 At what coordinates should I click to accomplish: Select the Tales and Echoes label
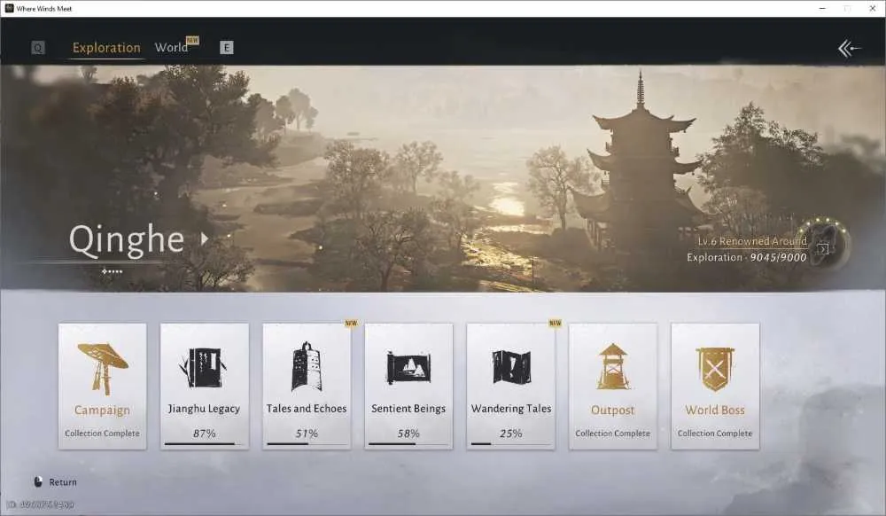pos(307,409)
